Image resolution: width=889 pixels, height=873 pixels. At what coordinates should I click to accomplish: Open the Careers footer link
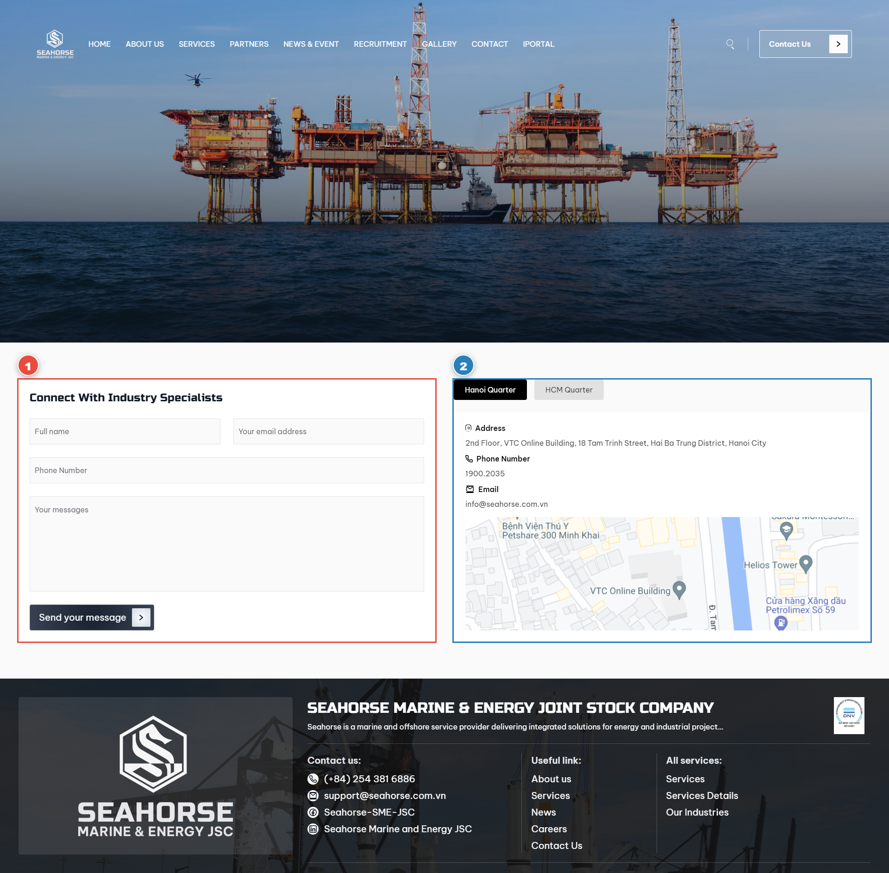(549, 829)
